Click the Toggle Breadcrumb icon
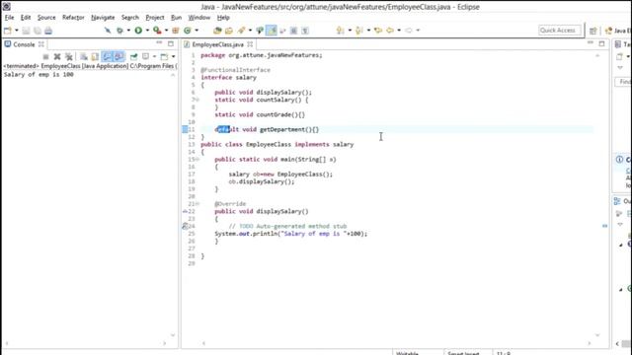The height and width of the screenshot is (355, 632). pos(260,31)
